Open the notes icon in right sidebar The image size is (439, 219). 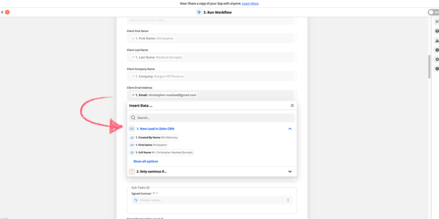[x=437, y=21]
